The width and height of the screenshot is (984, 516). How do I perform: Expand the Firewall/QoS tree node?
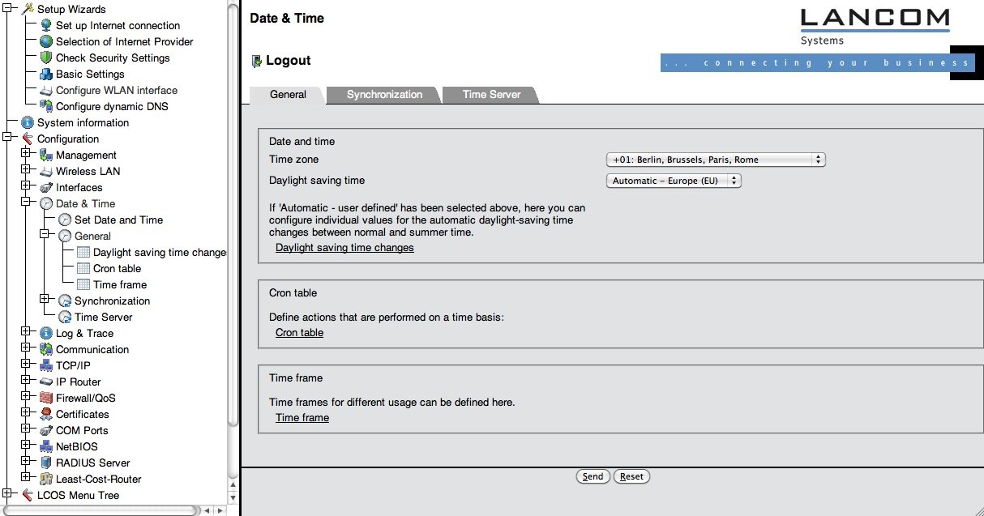point(26,396)
